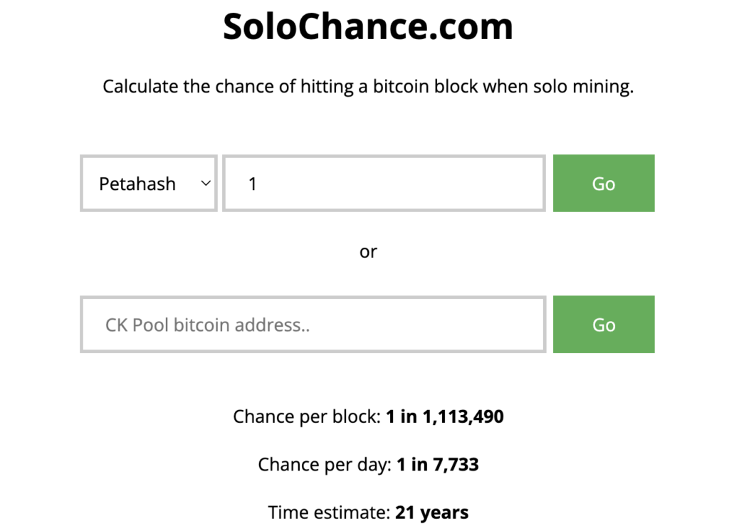Expand the hashrate unit selector chevron
Image resolution: width=729 pixels, height=531 pixels.
205,183
